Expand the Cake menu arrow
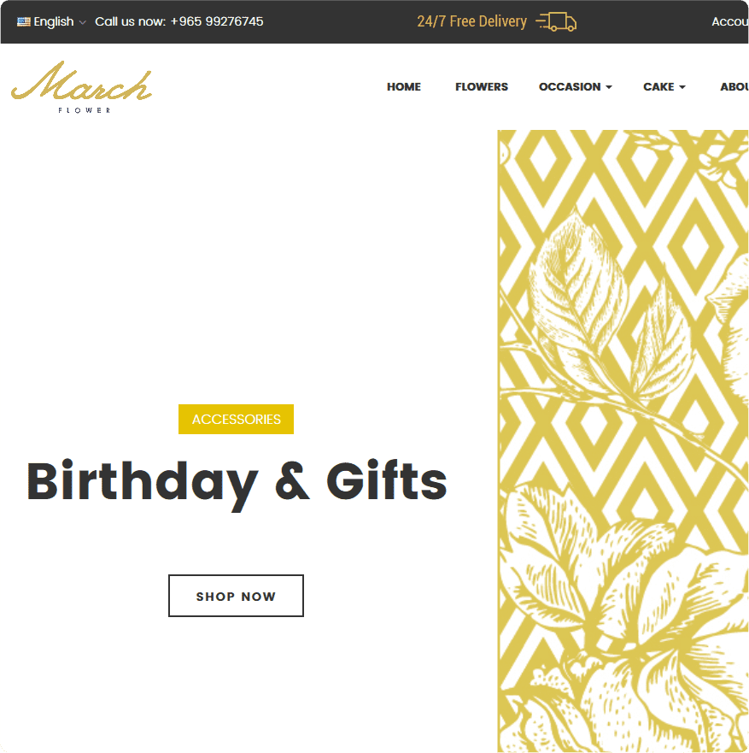The height and width of the screenshot is (753, 749). (682, 87)
